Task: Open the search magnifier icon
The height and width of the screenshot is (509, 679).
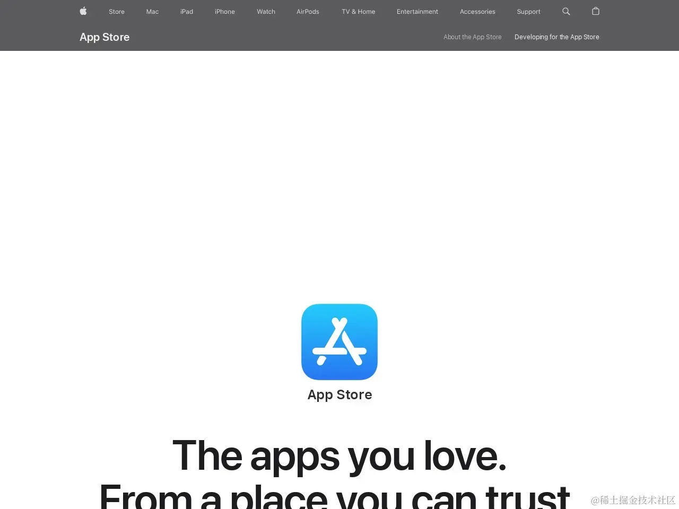Action: click(x=566, y=11)
